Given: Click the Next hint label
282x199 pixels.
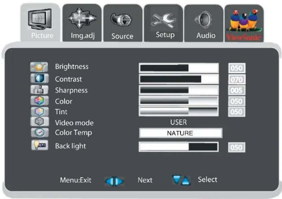Looking at the screenshot, I should pos(145,180).
